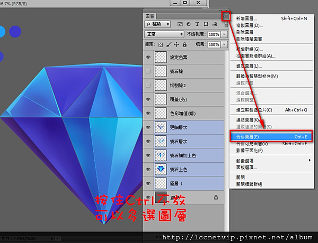Select the 寶石層次 layer thumbnail
The image size is (318, 243).
(x=161, y=141)
